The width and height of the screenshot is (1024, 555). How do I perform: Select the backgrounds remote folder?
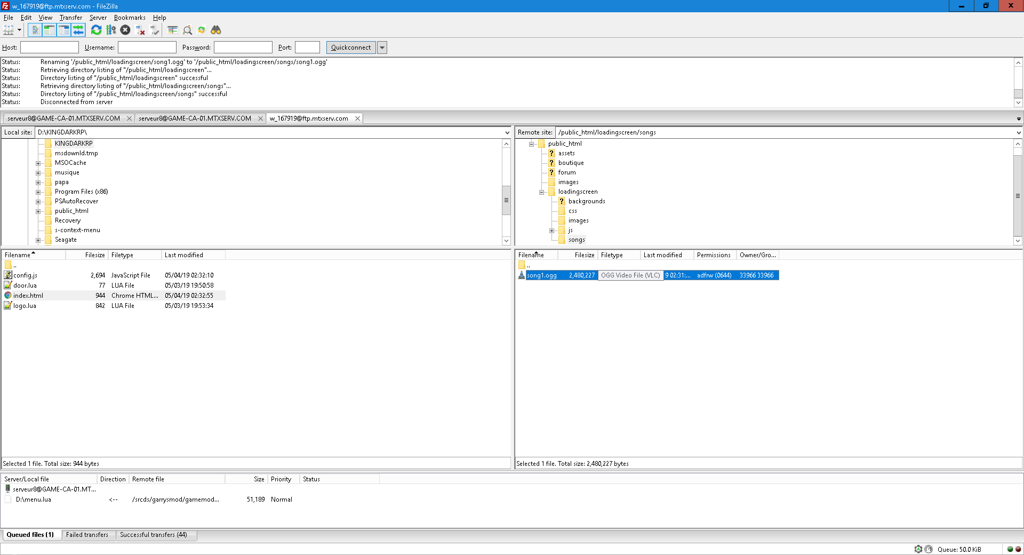pos(587,202)
